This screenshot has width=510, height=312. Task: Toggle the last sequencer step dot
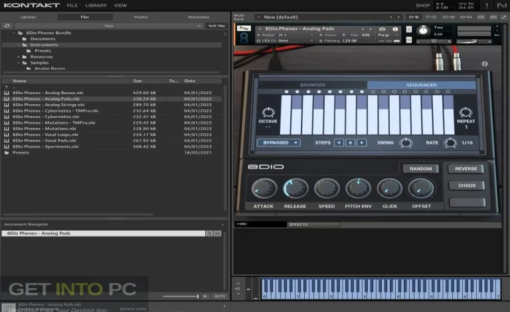click(x=448, y=92)
